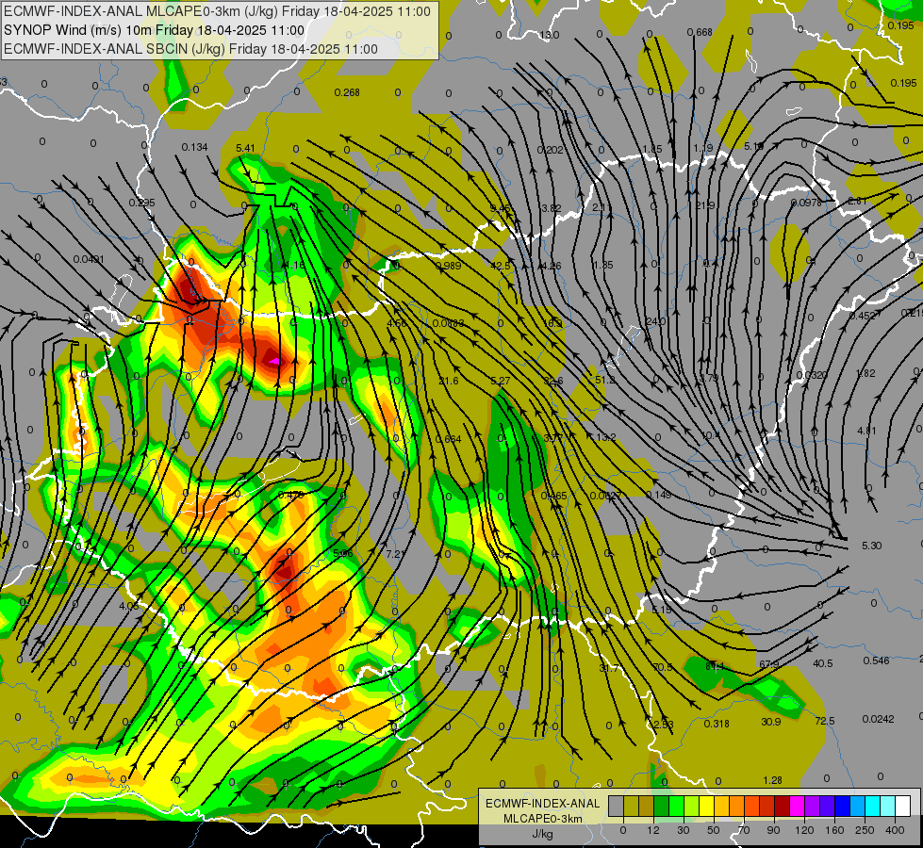Image resolution: width=923 pixels, height=848 pixels.
Task: Click legend tick label '250'
Action: (x=865, y=830)
